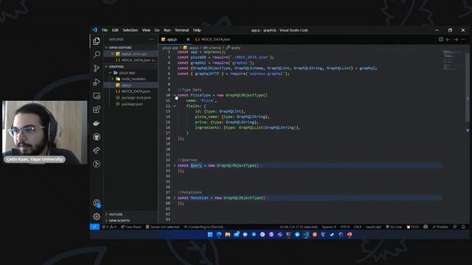This screenshot has height=265, width=472.
Task: Click Prettier in status bar
Action: [x=440, y=227]
